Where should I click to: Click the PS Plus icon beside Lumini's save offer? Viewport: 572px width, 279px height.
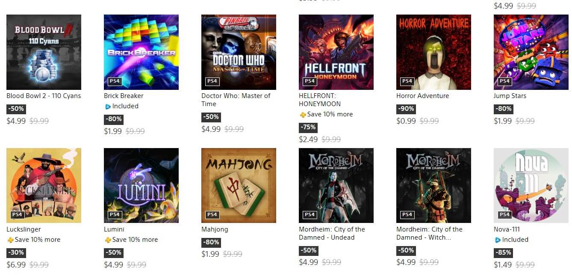coord(108,240)
